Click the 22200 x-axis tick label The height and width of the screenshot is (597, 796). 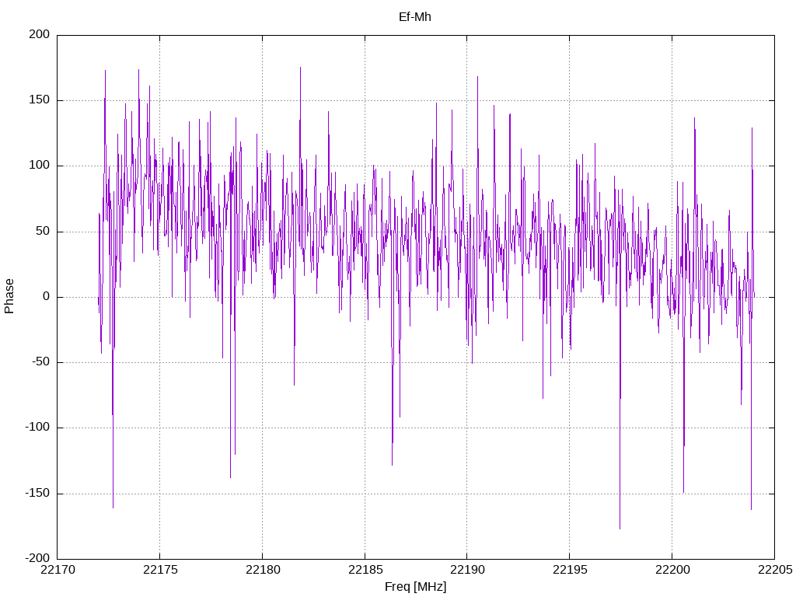[x=672, y=570]
